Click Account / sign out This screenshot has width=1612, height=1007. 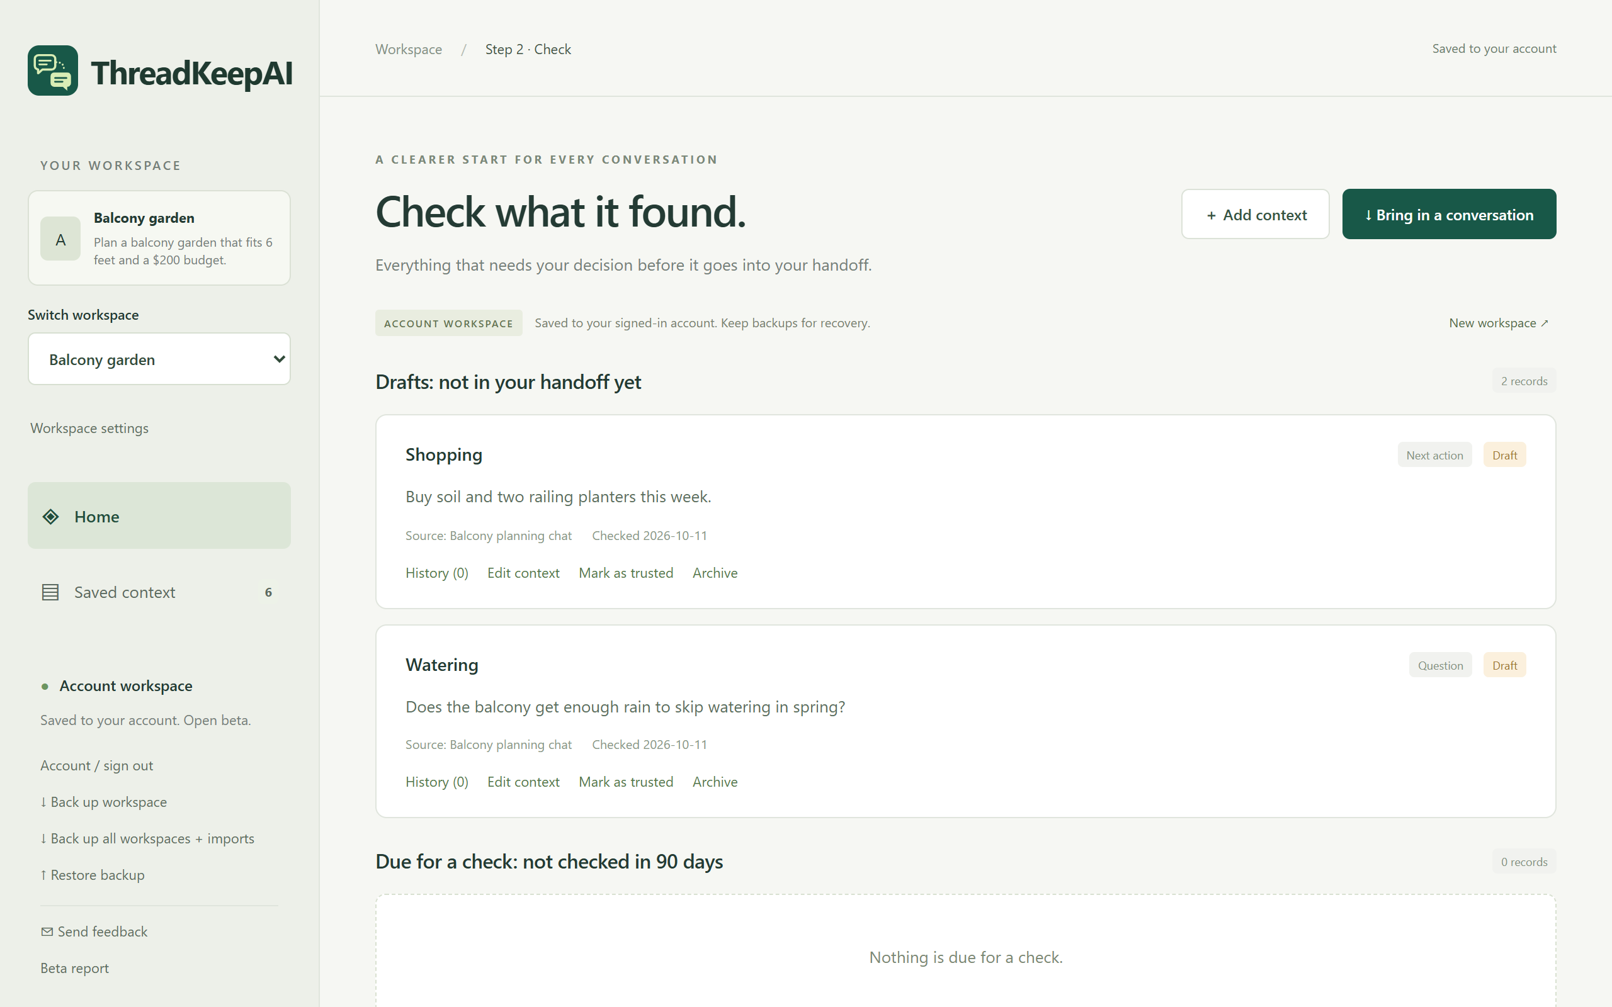click(96, 766)
